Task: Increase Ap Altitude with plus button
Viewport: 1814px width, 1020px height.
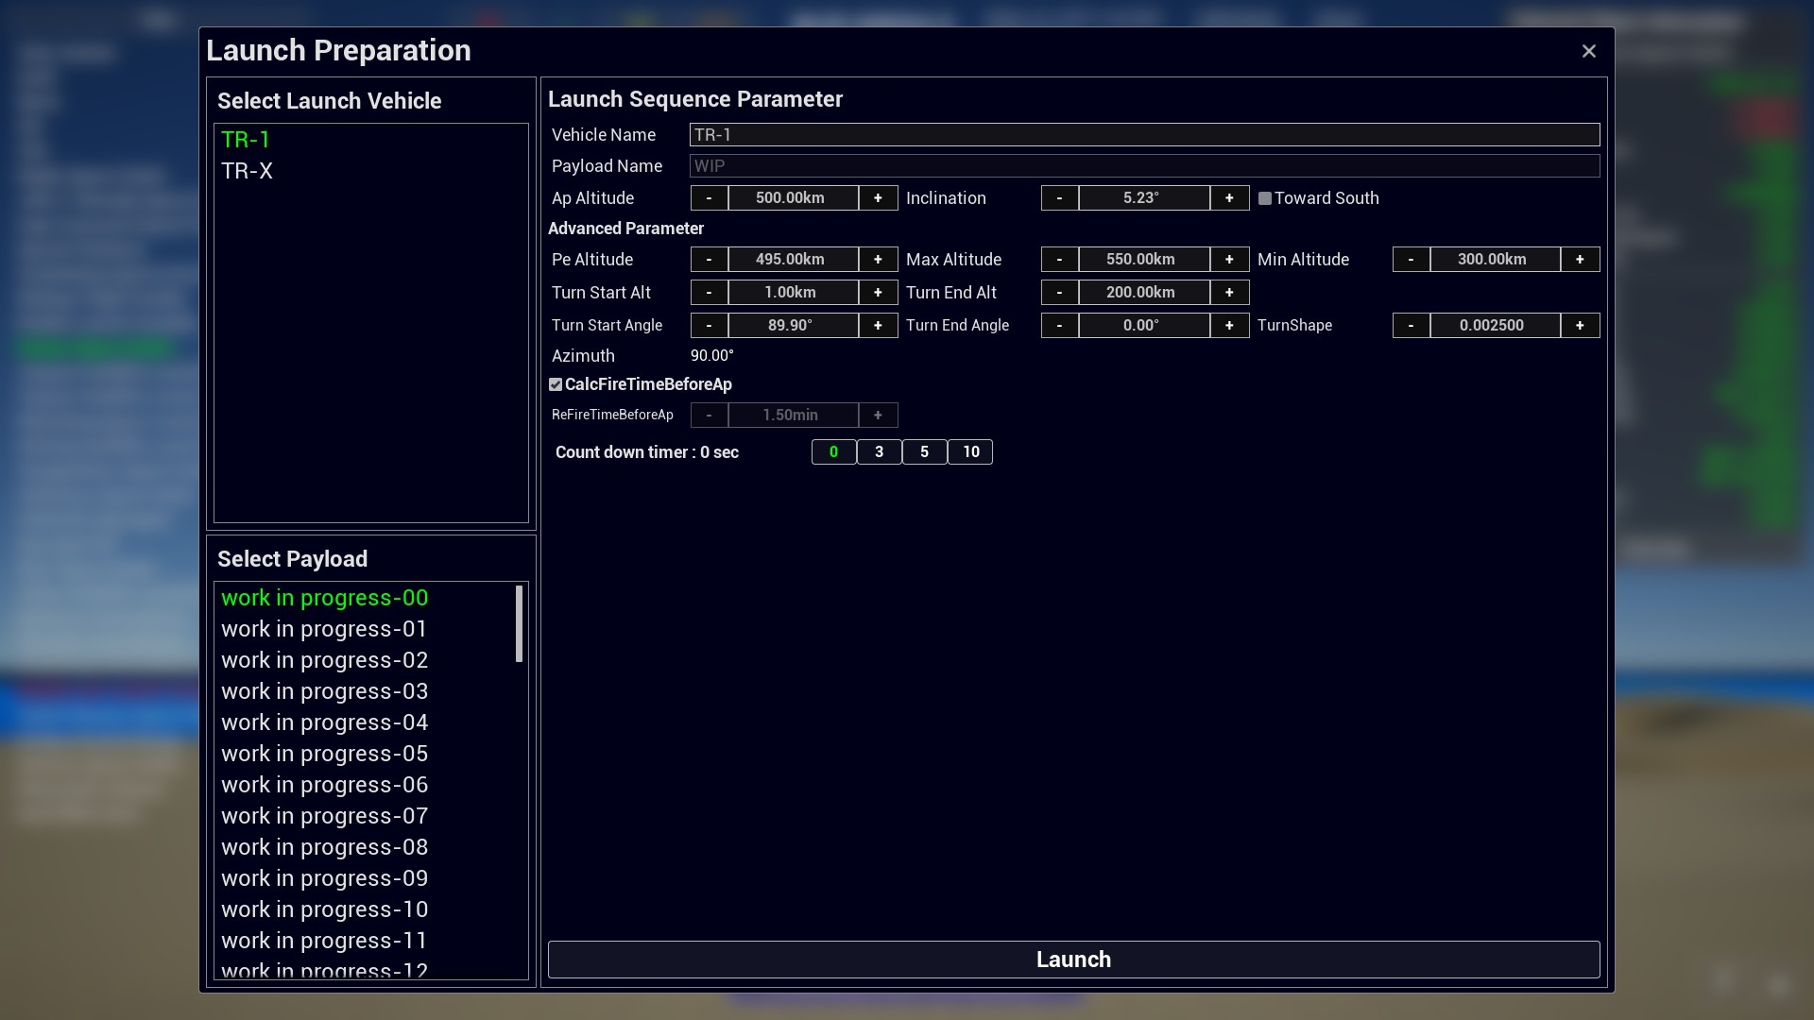Action: click(878, 198)
